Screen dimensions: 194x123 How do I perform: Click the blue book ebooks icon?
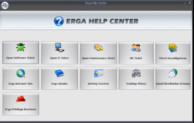59,73
